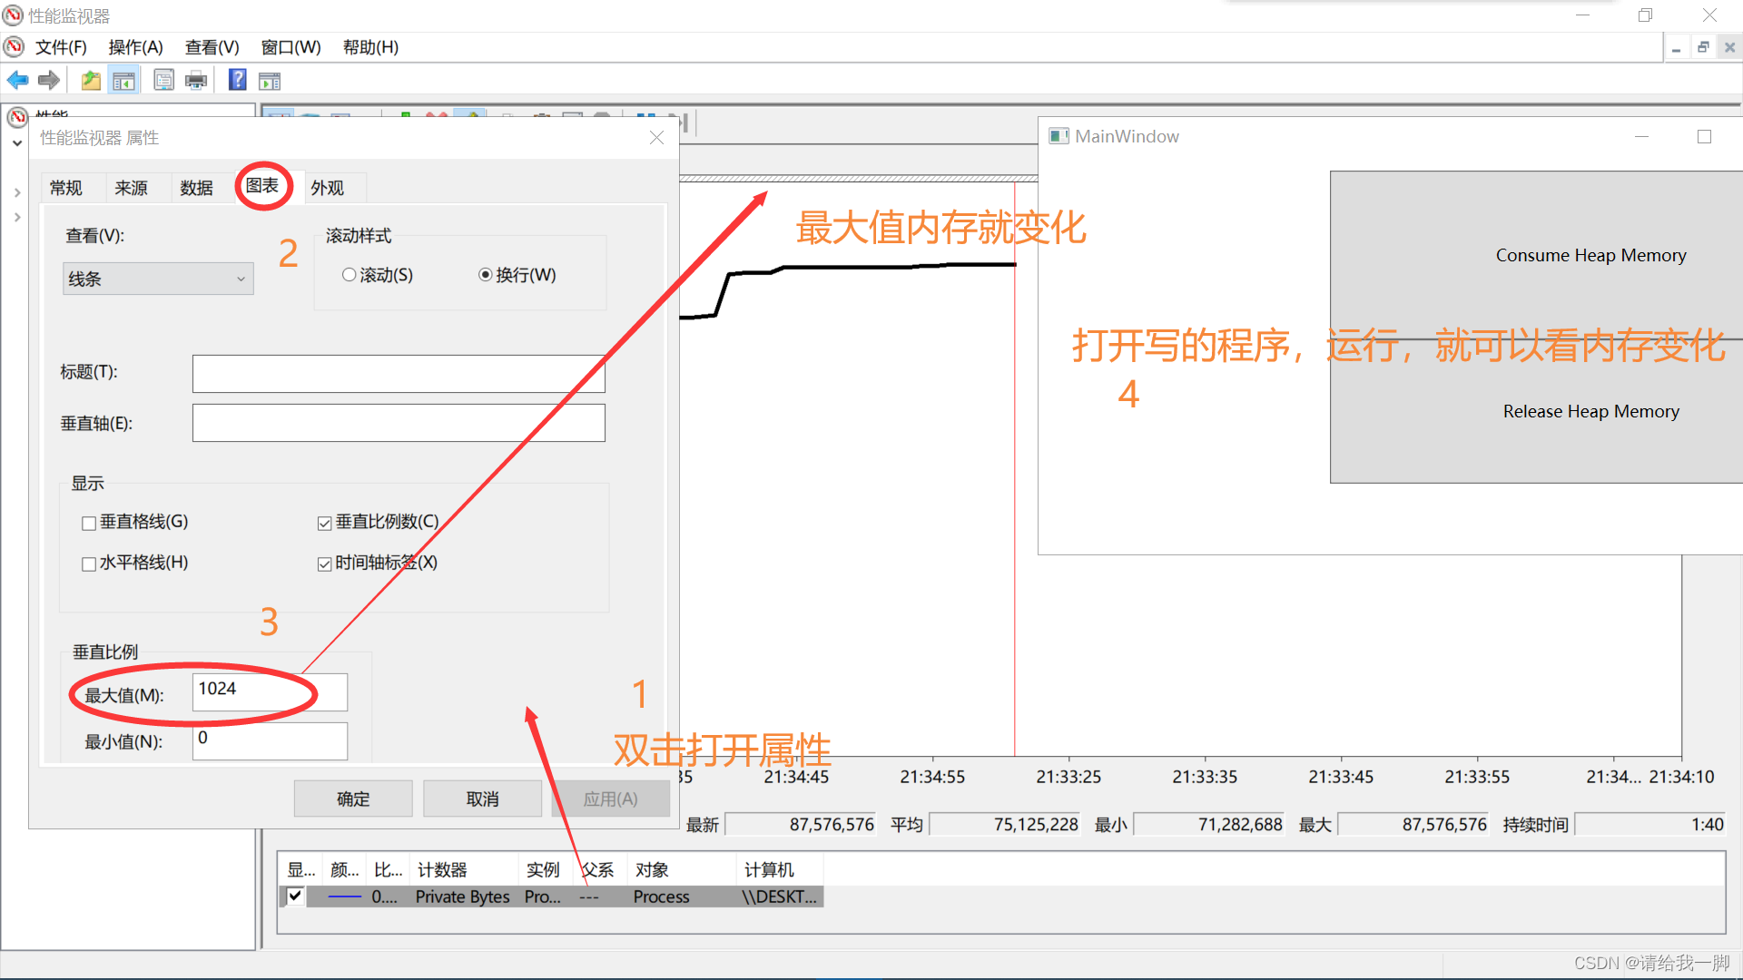The height and width of the screenshot is (980, 1743).
Task: Click the Up One Level folder icon
Action: [x=91, y=81]
